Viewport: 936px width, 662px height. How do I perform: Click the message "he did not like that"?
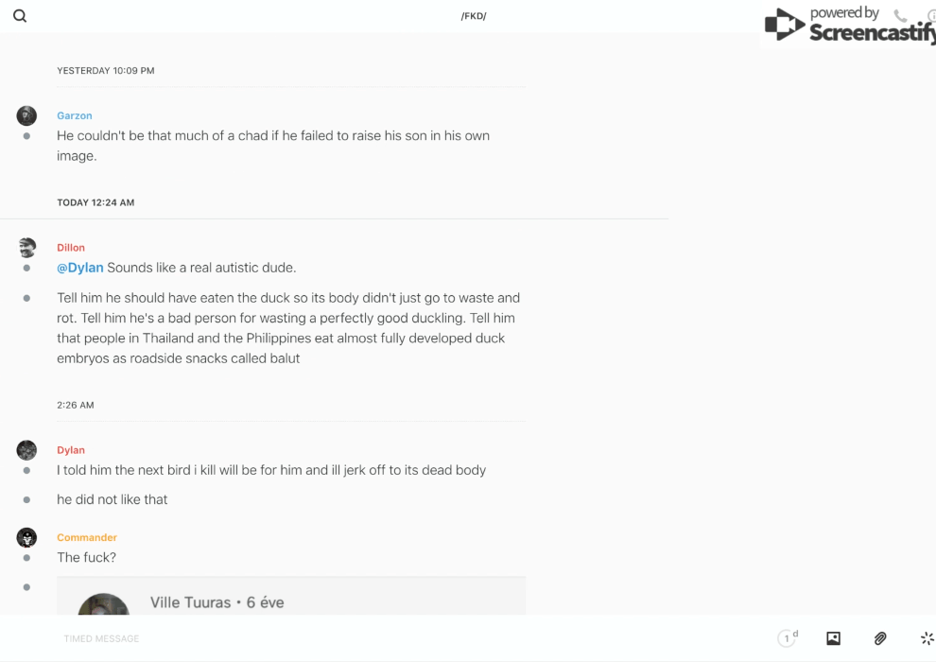[x=113, y=499]
